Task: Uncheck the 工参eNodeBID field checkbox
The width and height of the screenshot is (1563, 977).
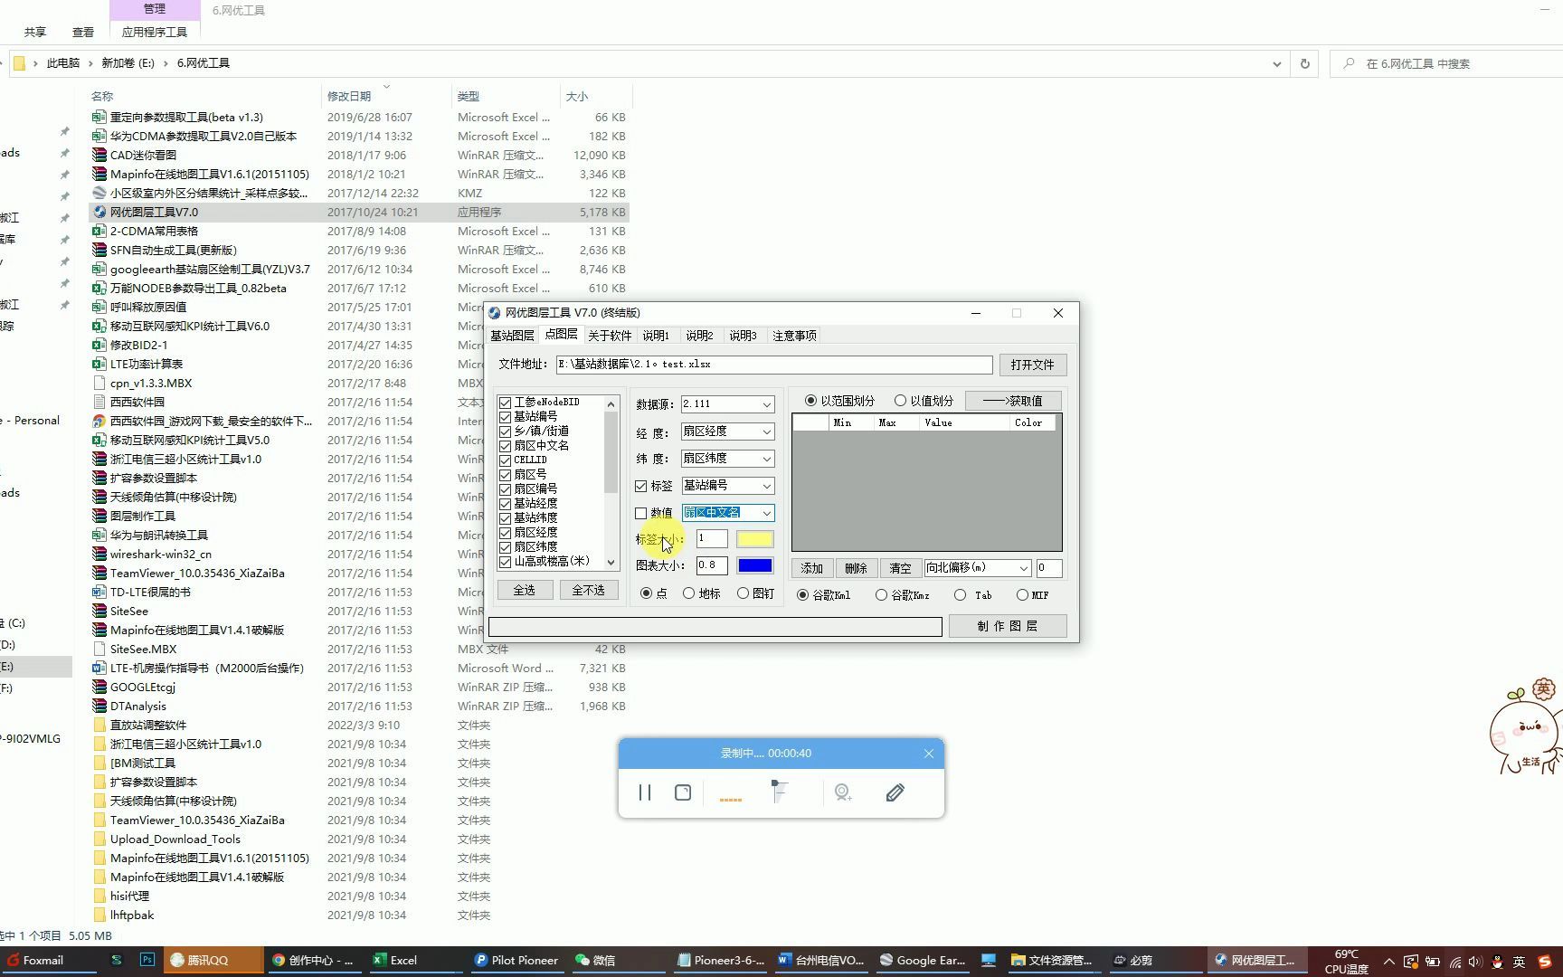Action: tap(506, 403)
